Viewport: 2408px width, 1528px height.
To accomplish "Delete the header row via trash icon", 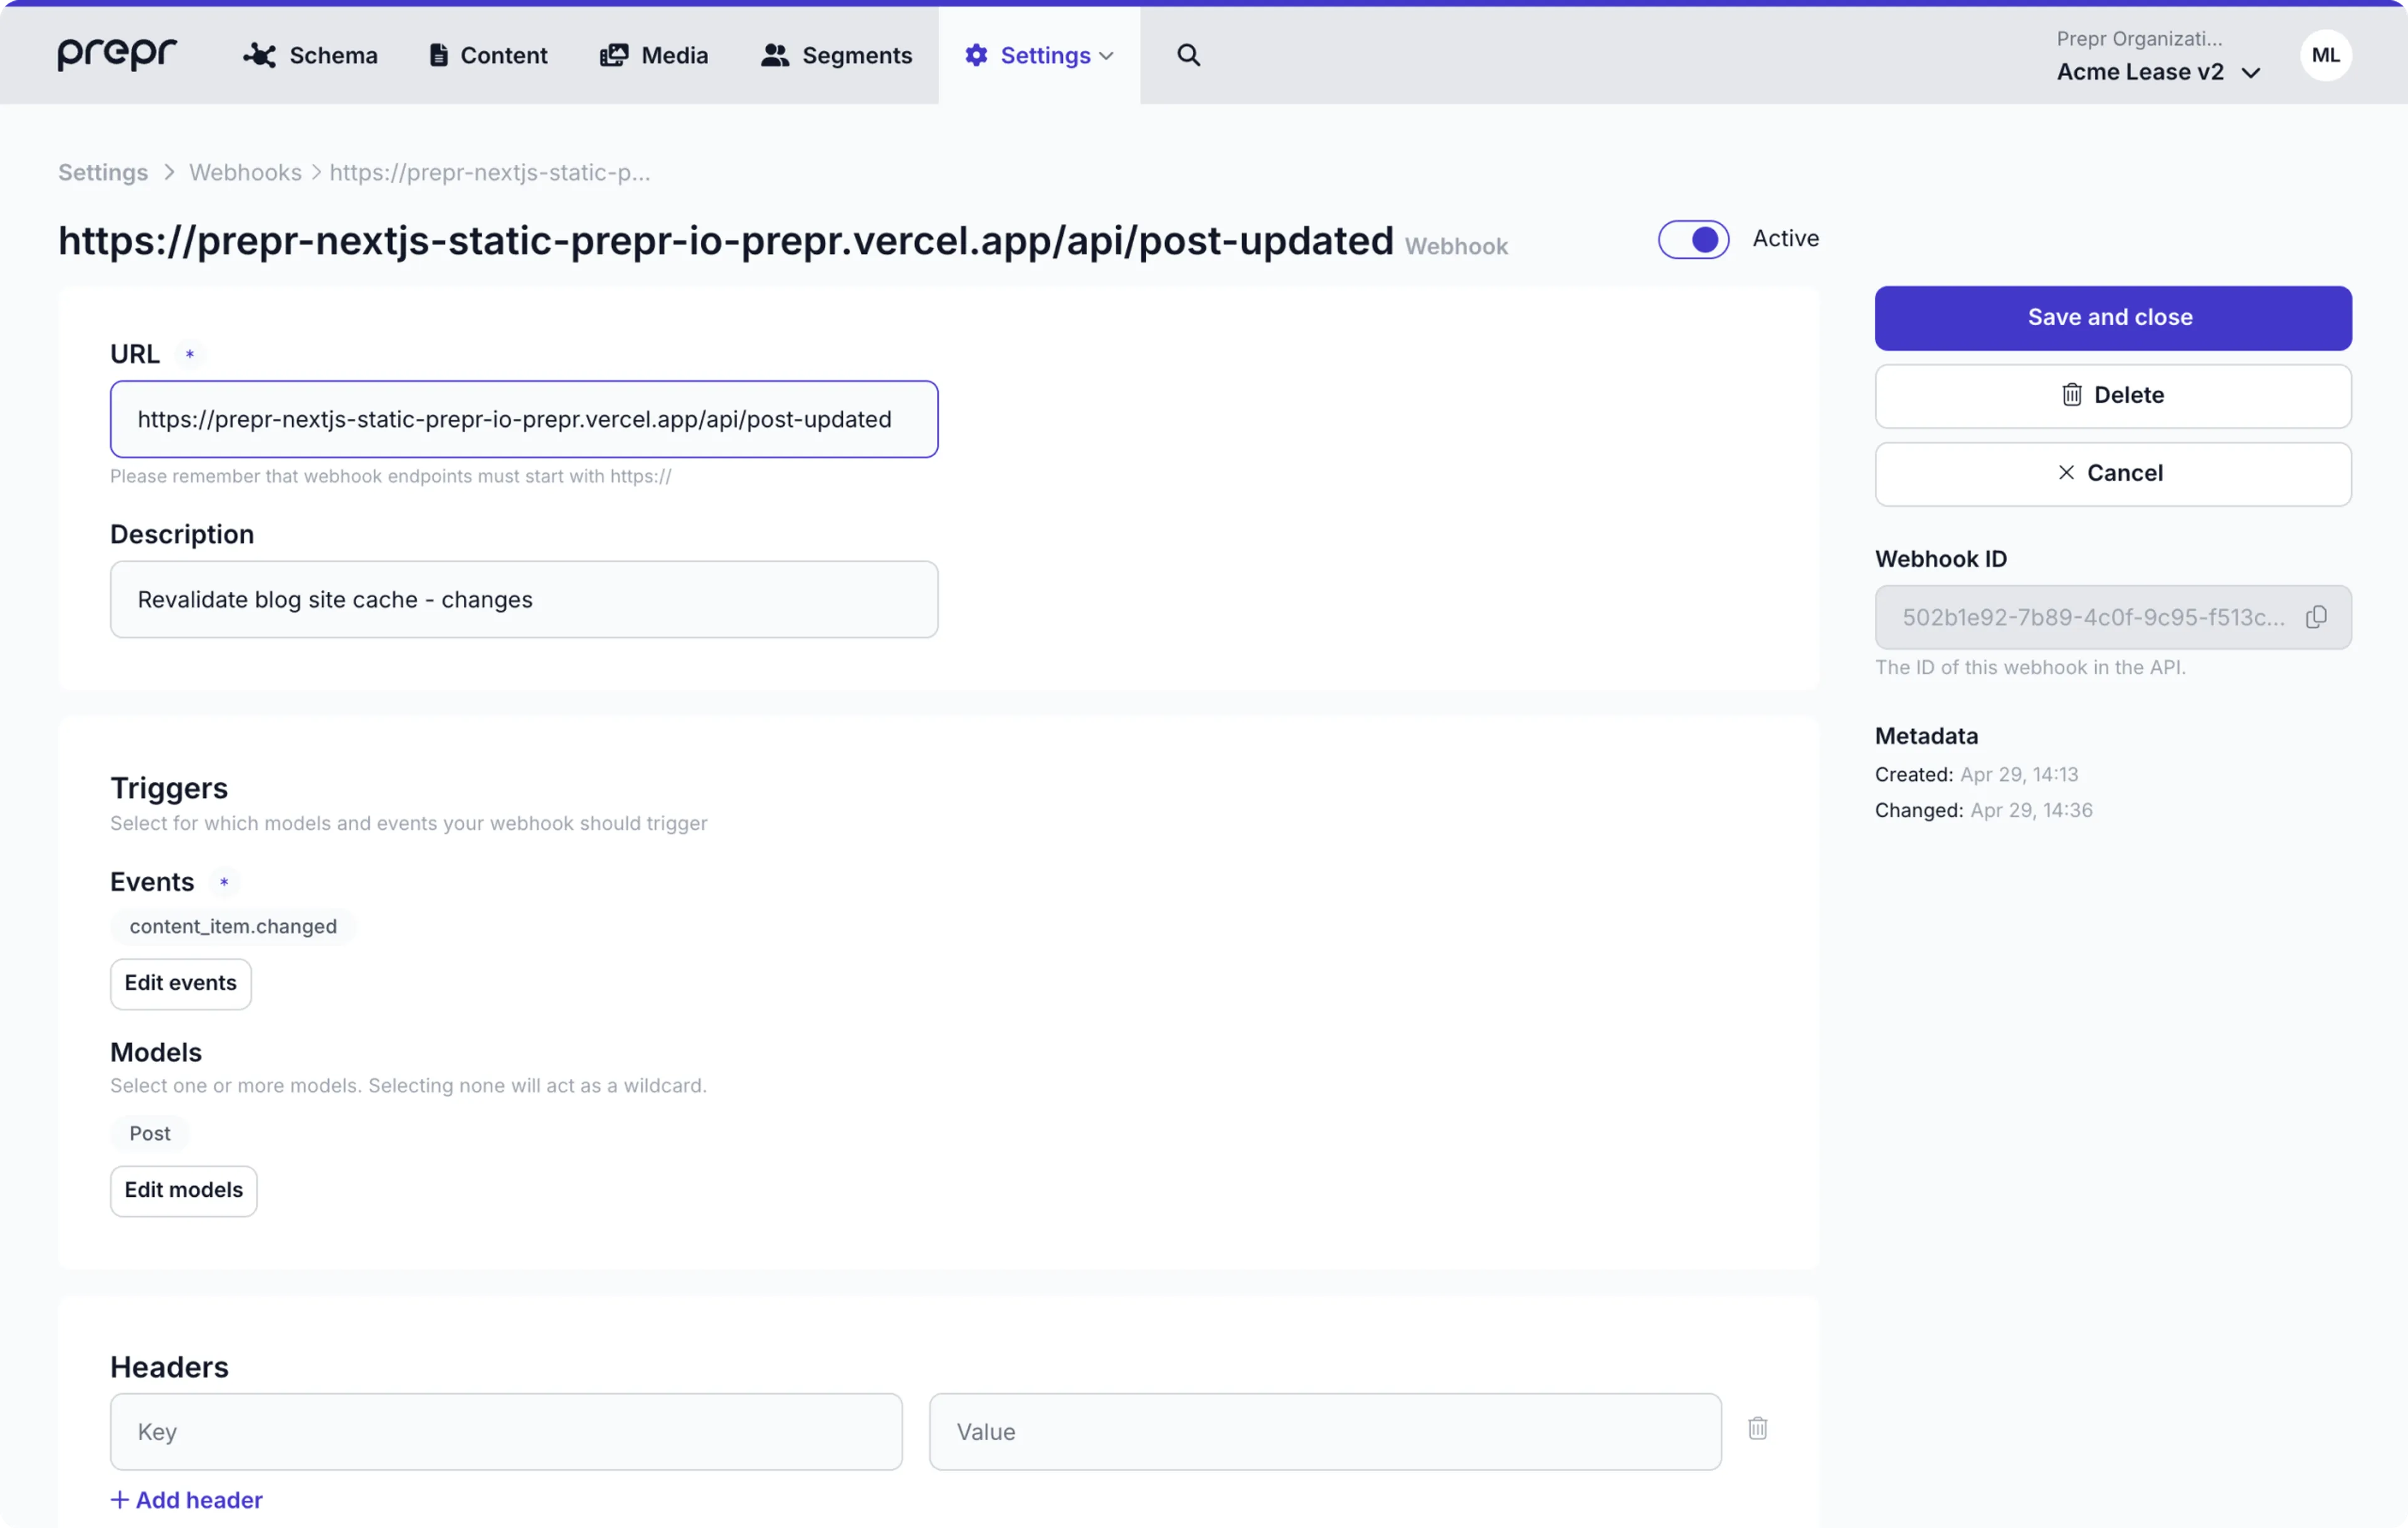I will pos(1757,1429).
